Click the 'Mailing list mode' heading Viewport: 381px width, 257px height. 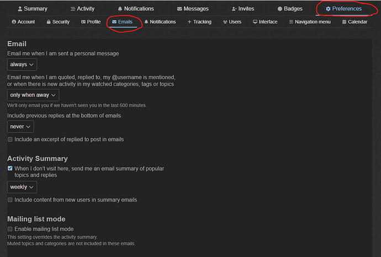[36, 219]
